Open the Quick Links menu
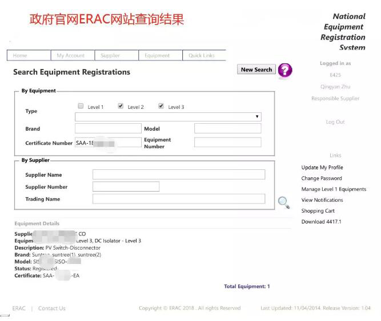The image size is (381, 321). pos(204,55)
